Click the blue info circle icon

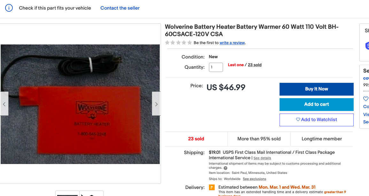coord(9,8)
